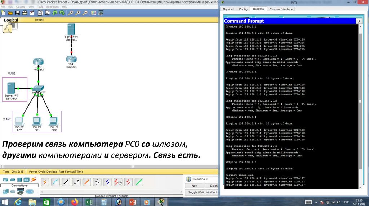Switch to Physical tab in PC0 window
Image resolution: width=369 pixels, height=206 pixels.
point(228,9)
